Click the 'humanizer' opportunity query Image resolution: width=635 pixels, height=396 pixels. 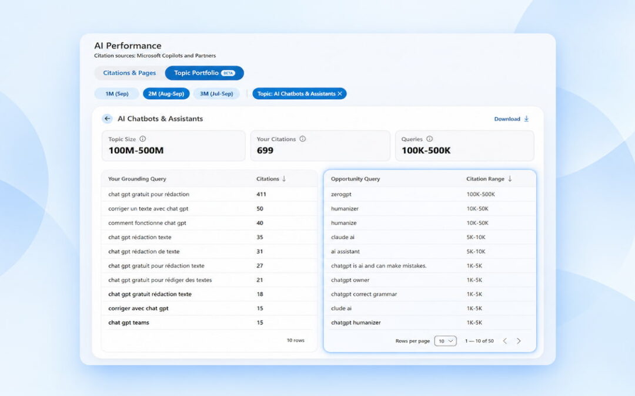click(x=345, y=208)
